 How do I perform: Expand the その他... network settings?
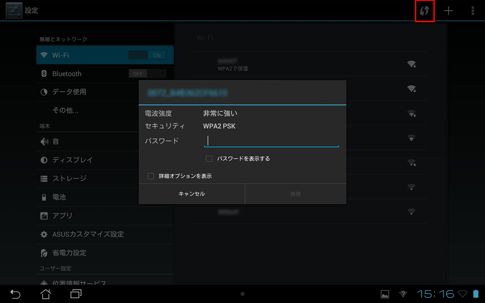65,110
